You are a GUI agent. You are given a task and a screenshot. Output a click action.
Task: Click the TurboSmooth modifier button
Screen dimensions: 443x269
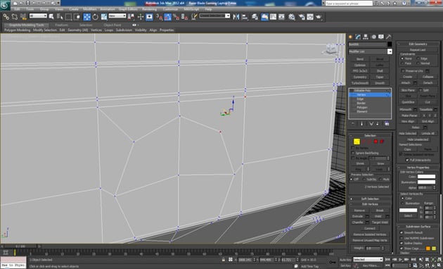pos(359,83)
